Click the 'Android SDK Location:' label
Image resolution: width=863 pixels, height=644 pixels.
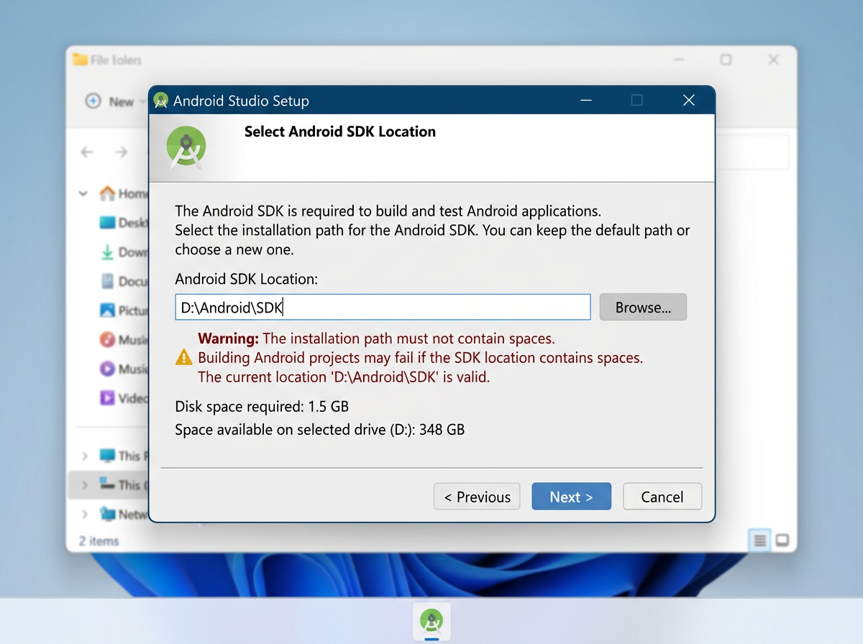pyautogui.click(x=247, y=279)
